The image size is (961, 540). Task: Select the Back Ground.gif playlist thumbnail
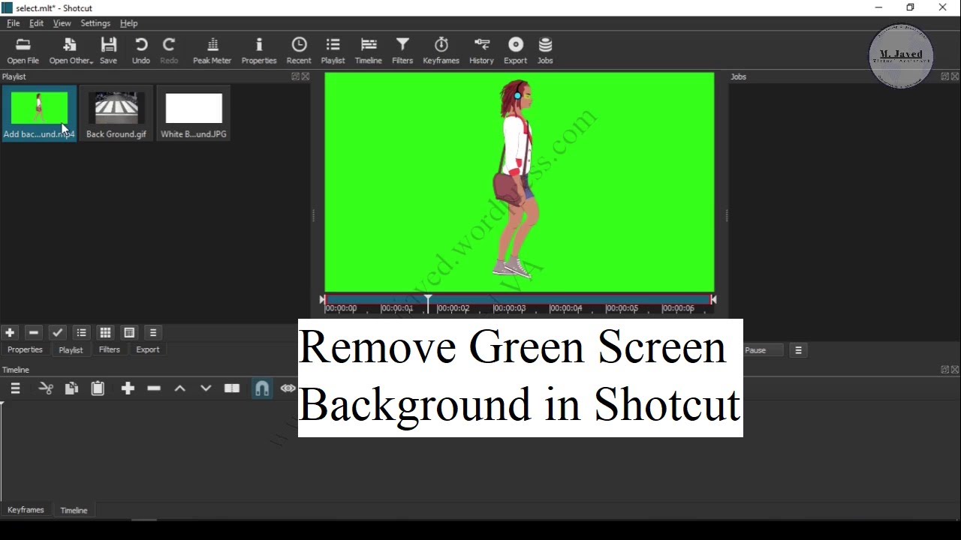click(x=116, y=113)
